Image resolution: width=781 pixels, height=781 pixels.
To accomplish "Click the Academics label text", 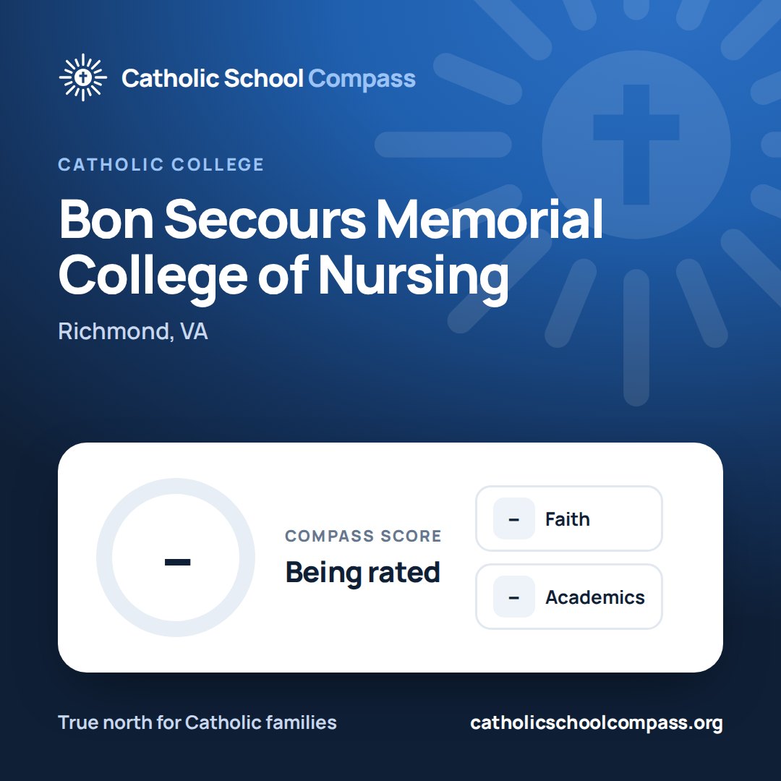I will [x=595, y=597].
